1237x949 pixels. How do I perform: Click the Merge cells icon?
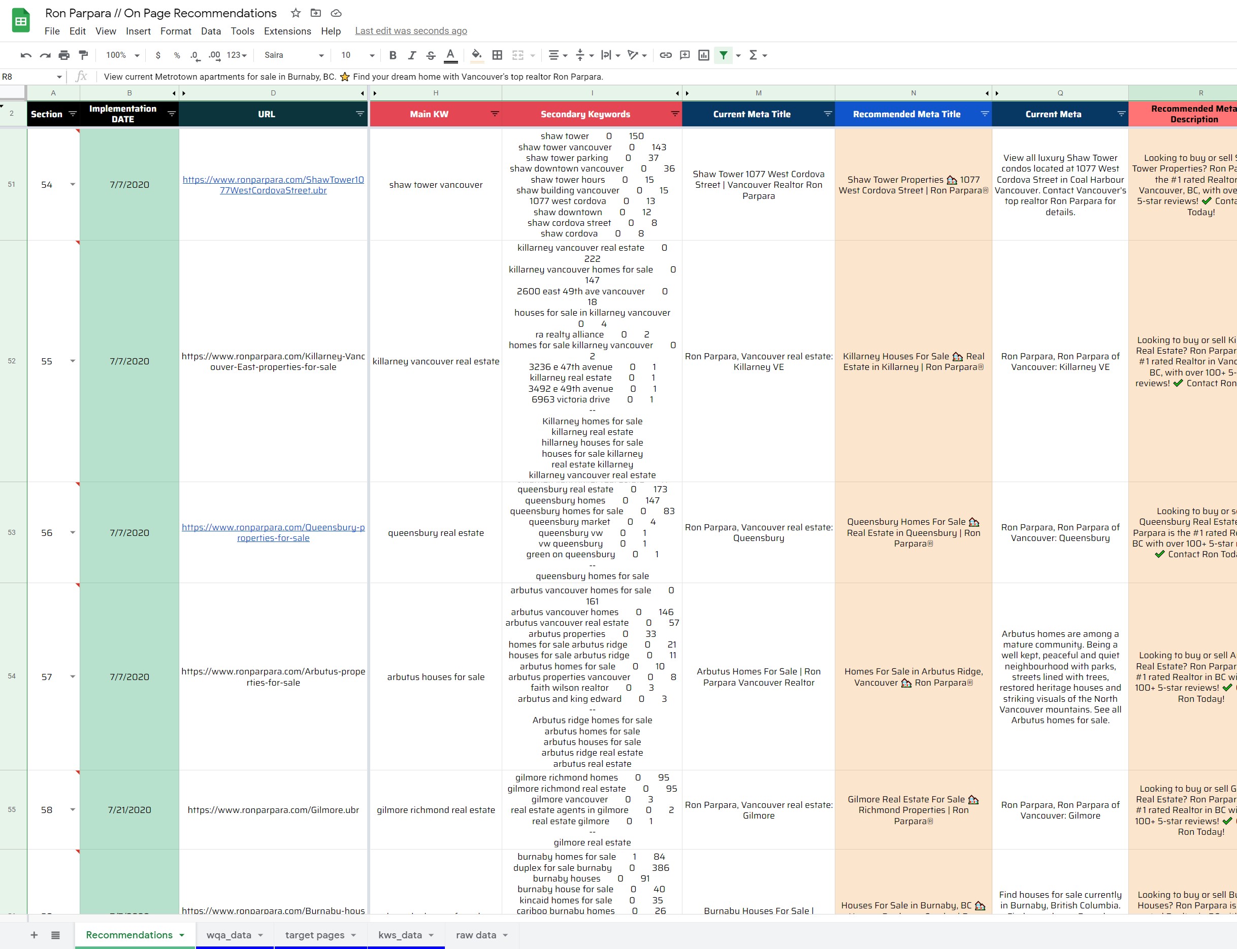pos(517,55)
